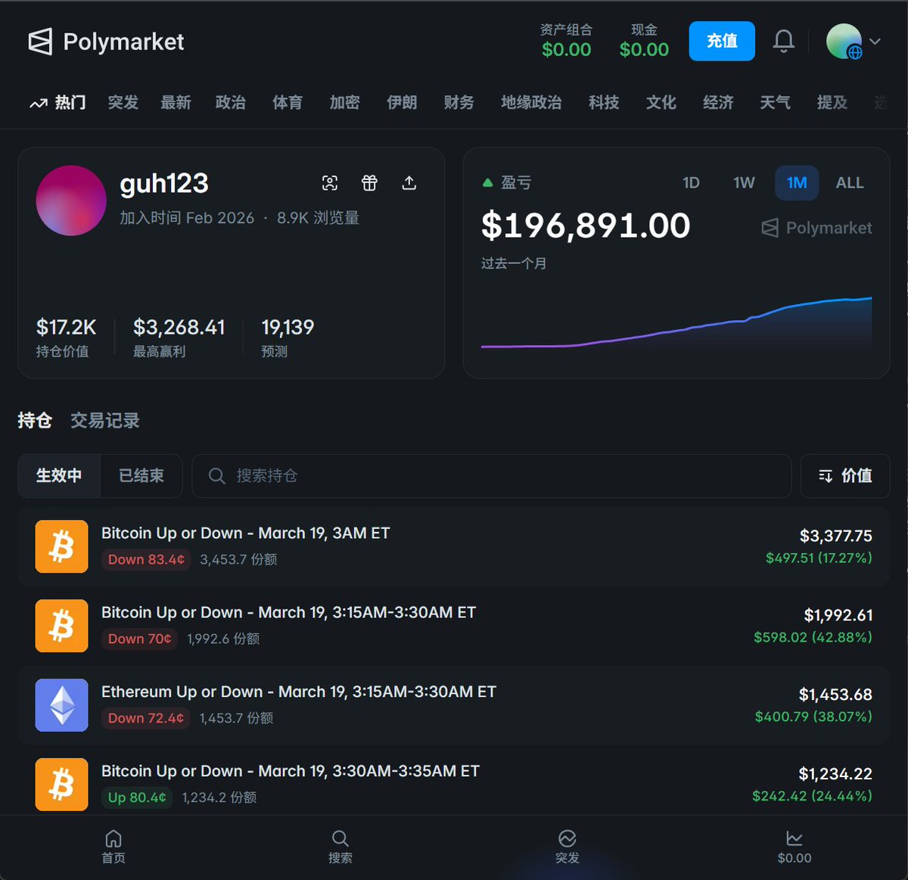Select the 经济 economy tab

[718, 102]
